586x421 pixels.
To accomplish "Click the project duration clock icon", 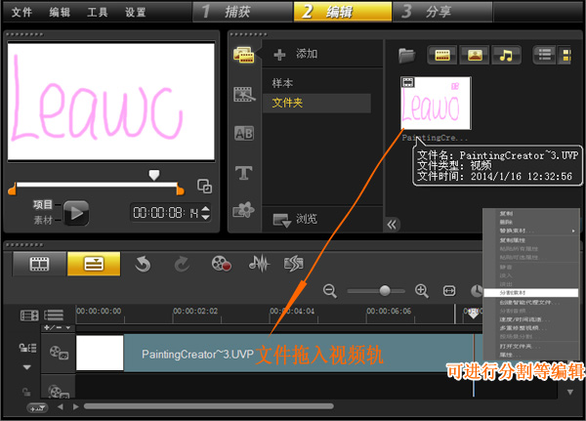I will click(477, 290).
